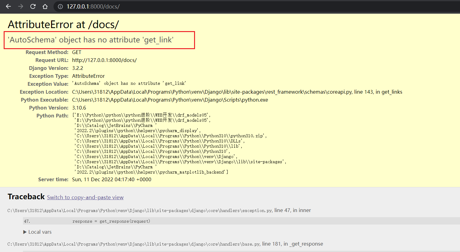Select the Python Path line ending Django\\lib\\site-packages
The height and width of the screenshot is (252, 460).
pyautogui.click(x=180, y=162)
